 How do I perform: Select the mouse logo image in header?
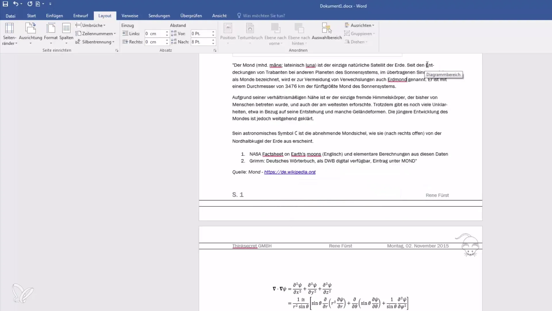pos(467,245)
